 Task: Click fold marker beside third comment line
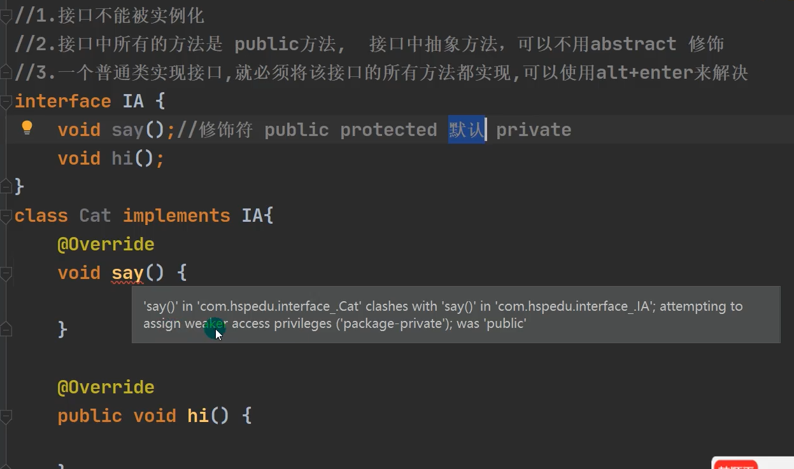(x=6, y=72)
